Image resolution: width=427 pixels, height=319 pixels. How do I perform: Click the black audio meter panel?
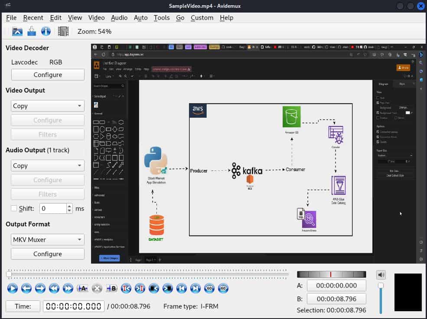point(408,292)
